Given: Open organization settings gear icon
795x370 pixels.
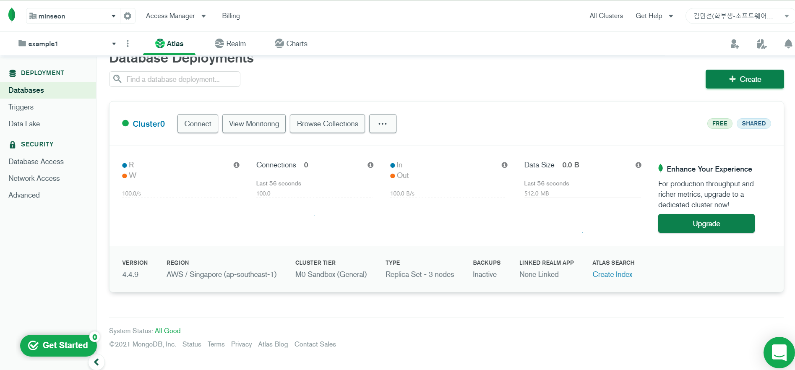Looking at the screenshot, I should [x=128, y=16].
